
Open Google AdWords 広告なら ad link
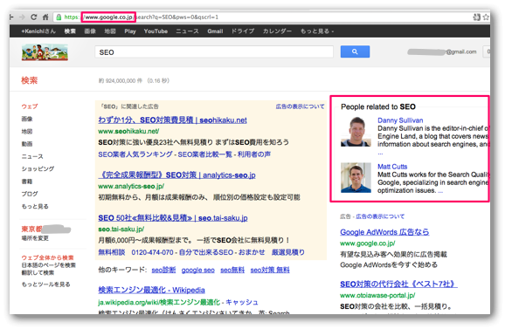pos(384,232)
